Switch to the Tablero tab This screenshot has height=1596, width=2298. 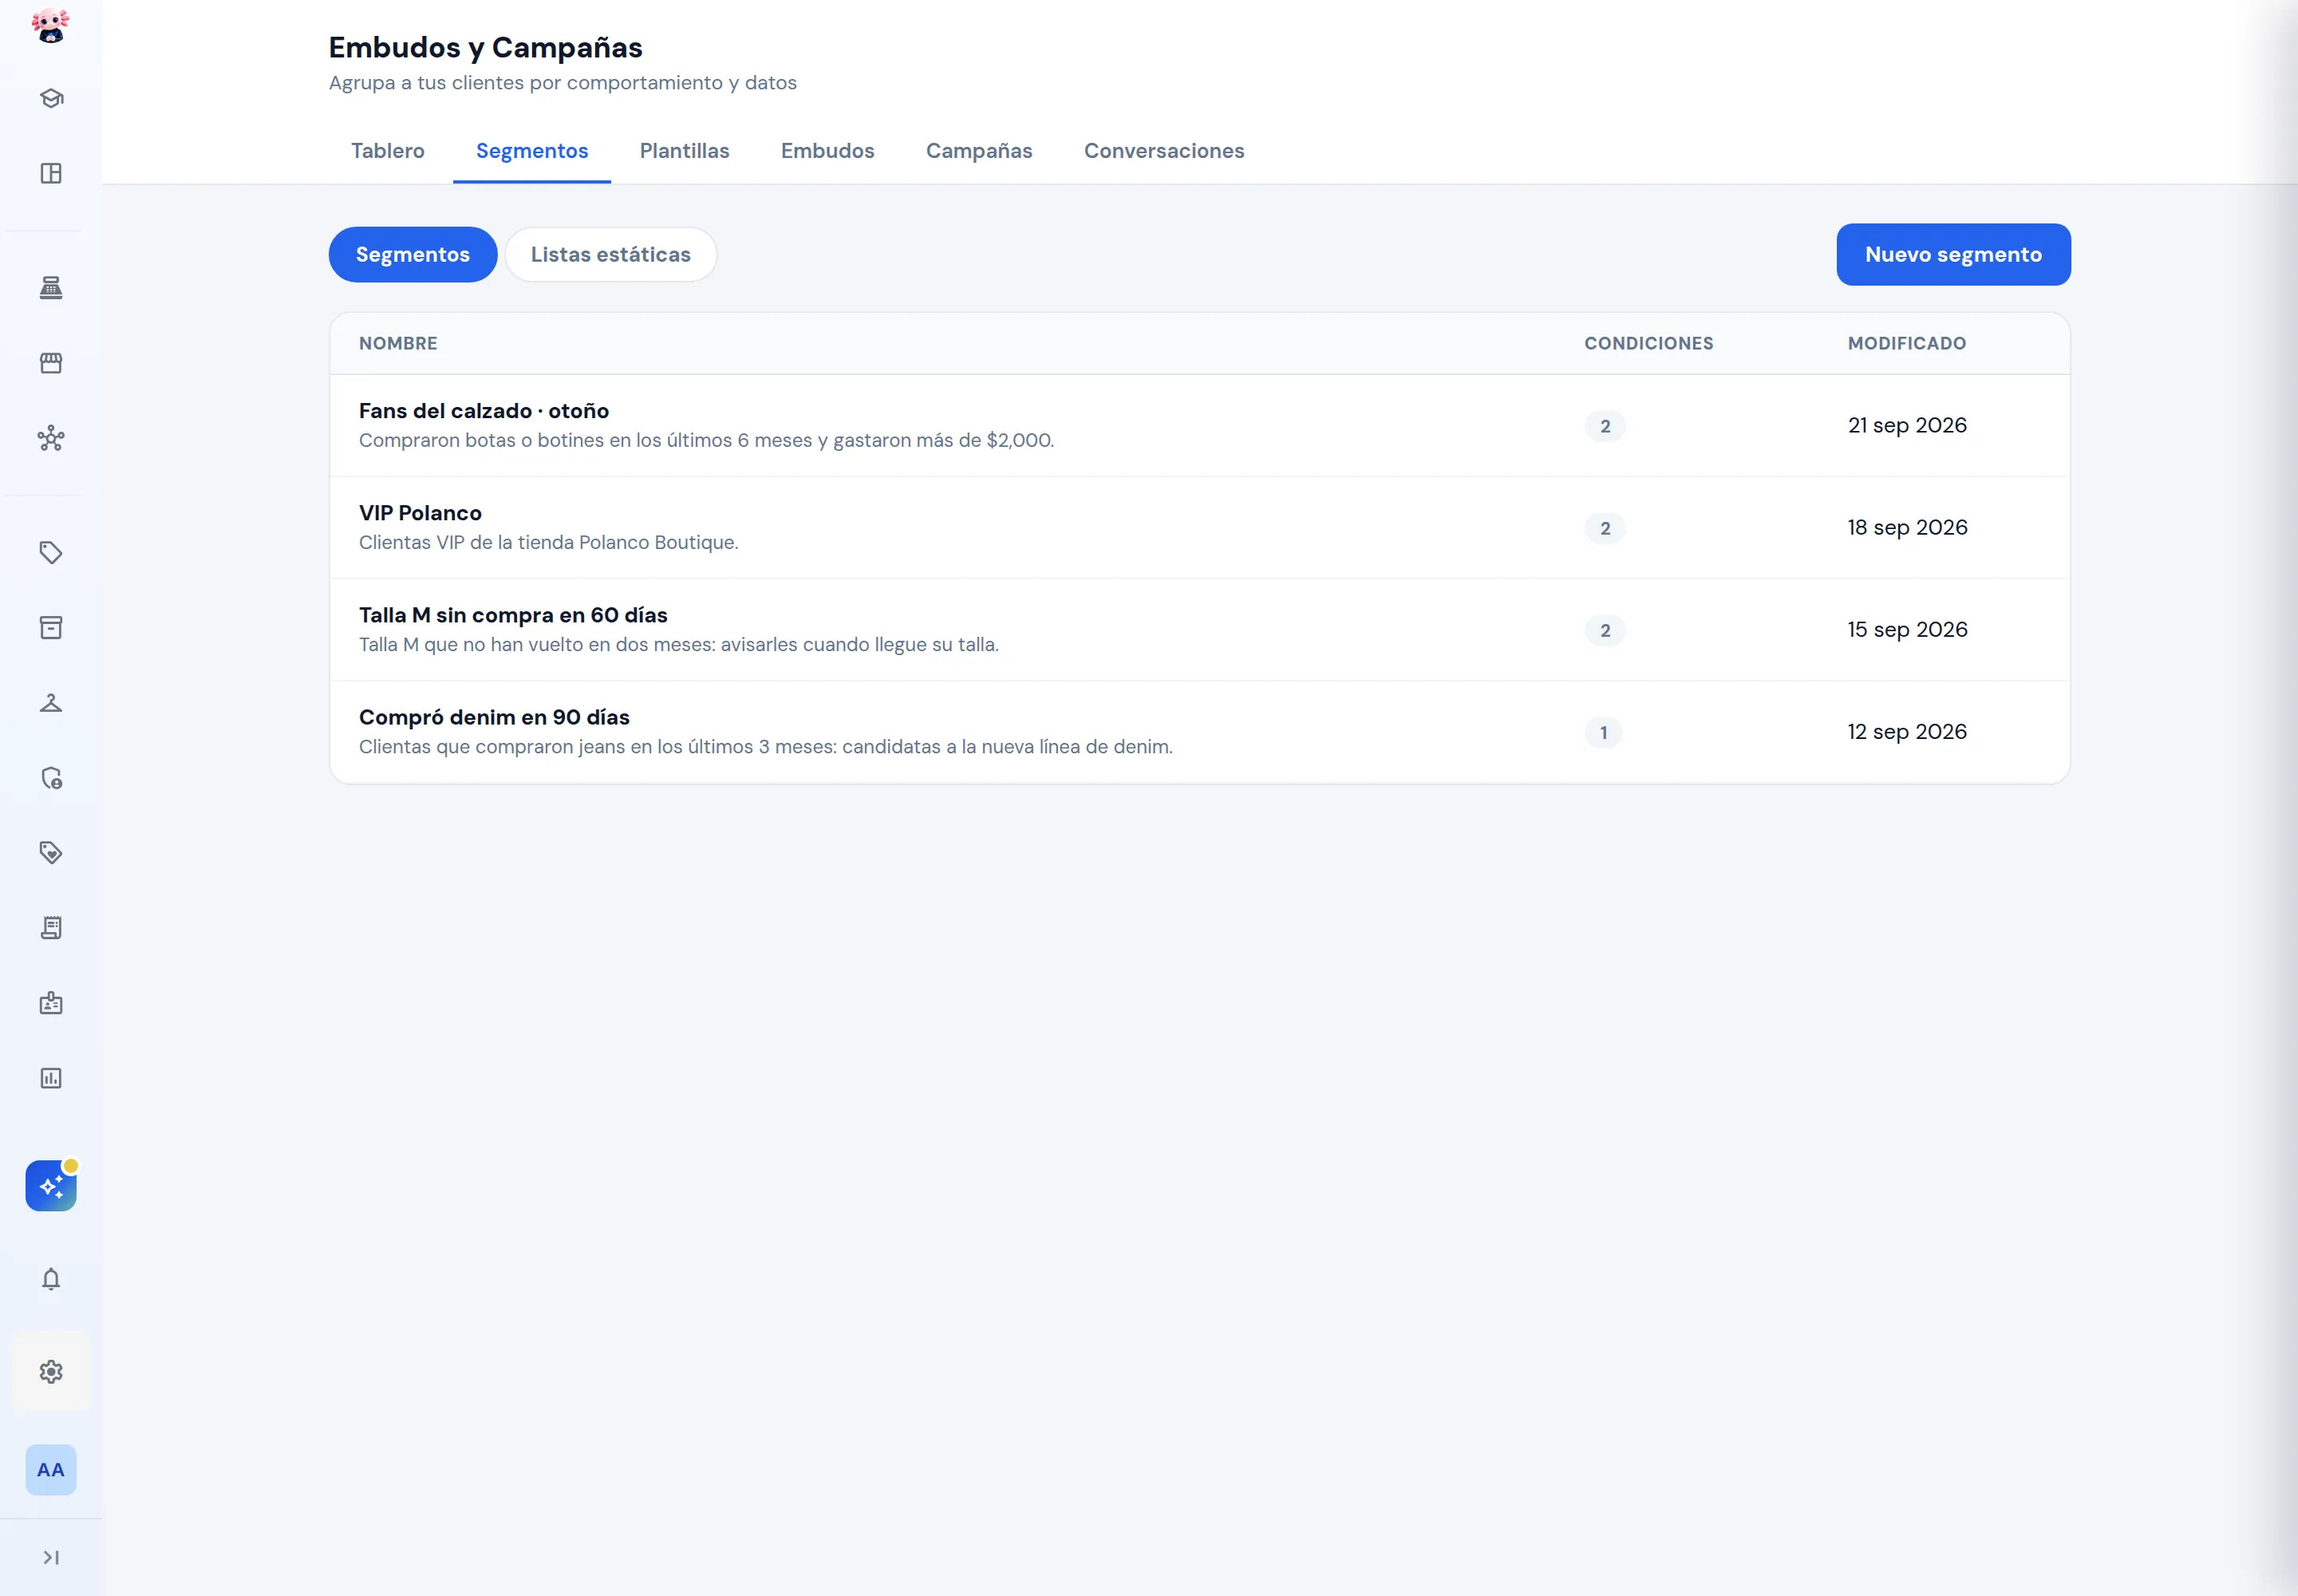tap(388, 151)
